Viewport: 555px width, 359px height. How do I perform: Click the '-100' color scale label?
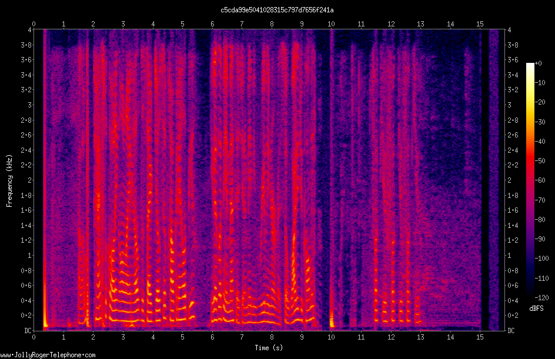point(541,259)
